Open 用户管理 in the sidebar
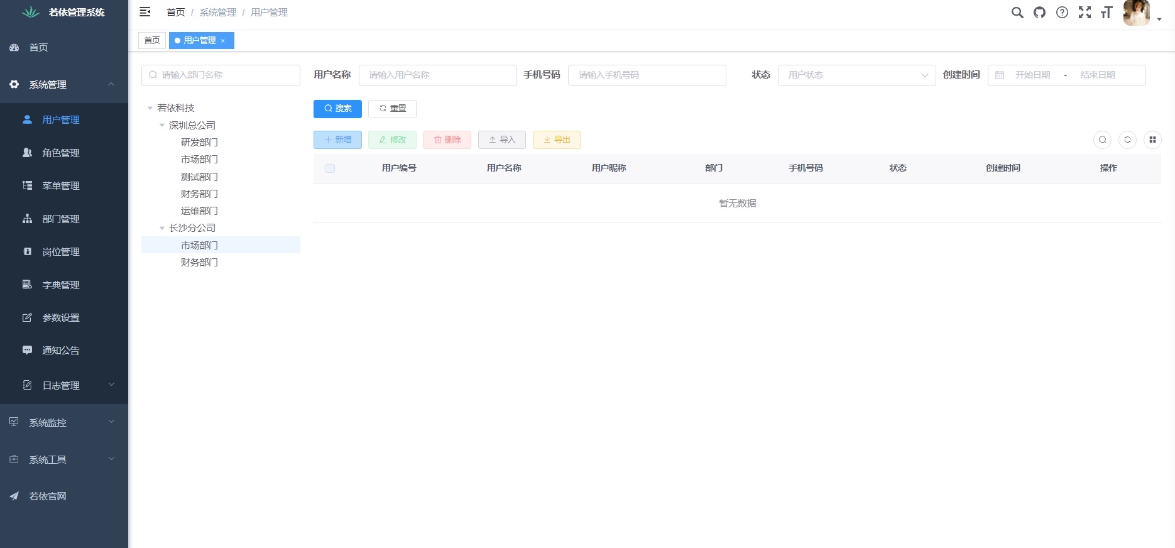The width and height of the screenshot is (1175, 548). coord(64,119)
